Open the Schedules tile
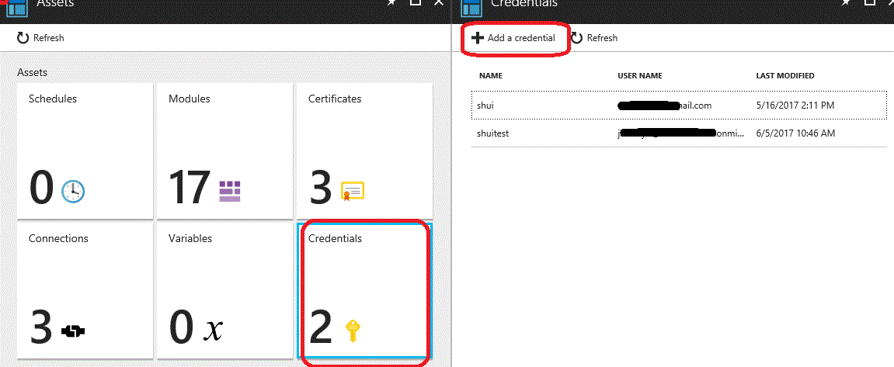 (85, 151)
